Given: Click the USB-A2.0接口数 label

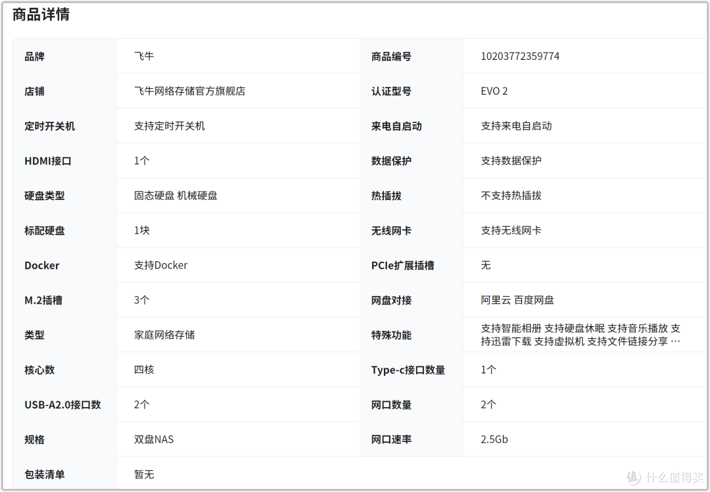Looking at the screenshot, I should click(62, 405).
